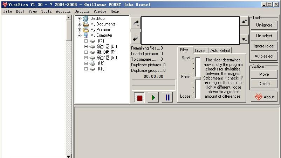Expand the 新加卷 (D:) drive node
The image size is (281, 158).
tap(86, 46)
